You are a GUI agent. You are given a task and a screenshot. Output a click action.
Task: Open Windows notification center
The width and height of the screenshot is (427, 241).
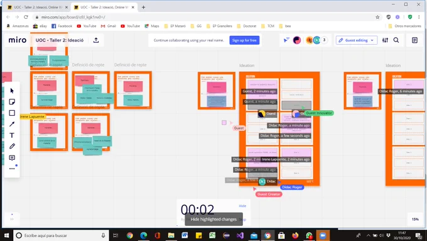418,235
